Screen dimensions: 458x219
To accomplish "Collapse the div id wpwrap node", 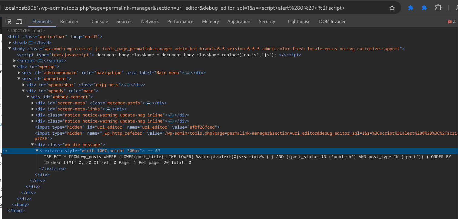I will coord(14,67).
